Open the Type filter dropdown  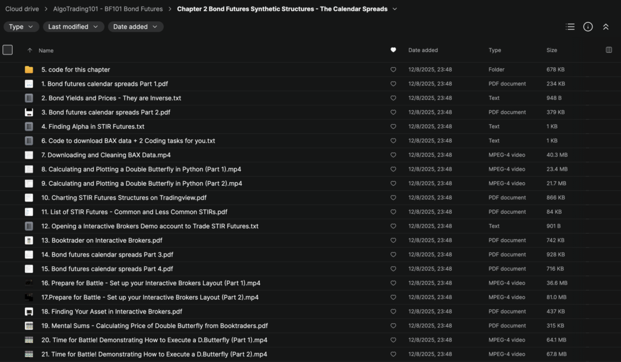(21, 27)
